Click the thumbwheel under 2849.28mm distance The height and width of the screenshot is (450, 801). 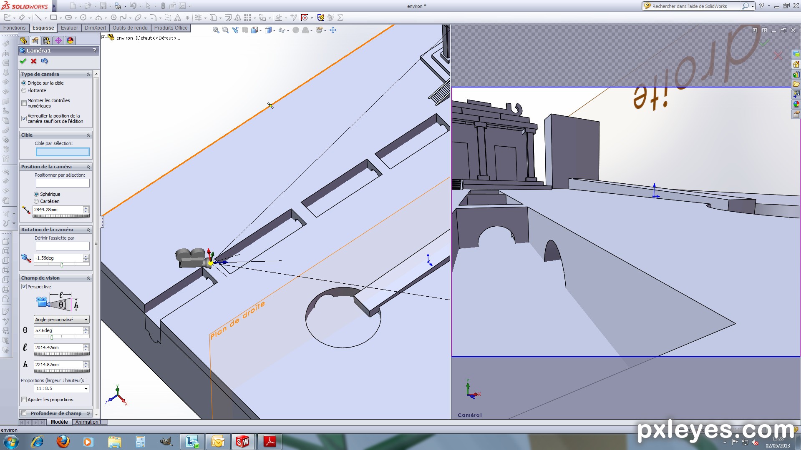pyautogui.click(x=61, y=216)
